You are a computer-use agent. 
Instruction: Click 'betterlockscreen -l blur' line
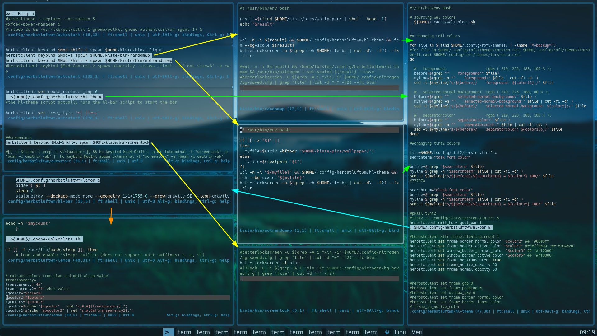[x=269, y=263]
